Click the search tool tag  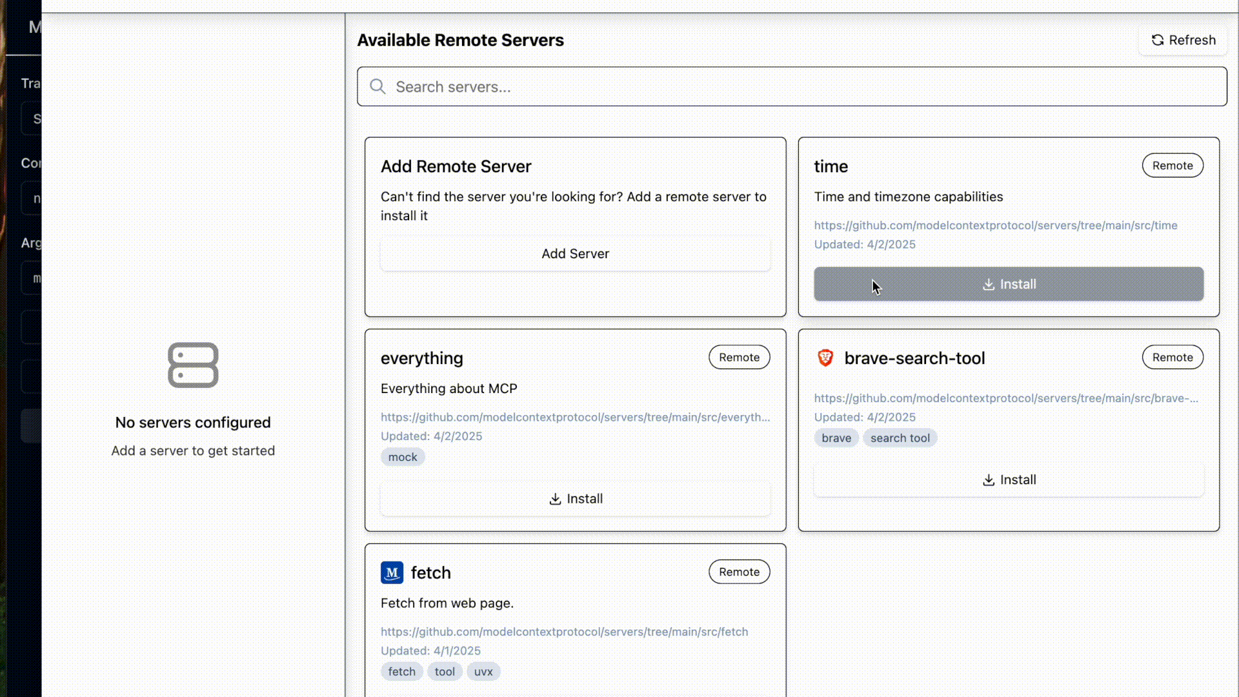(x=900, y=438)
